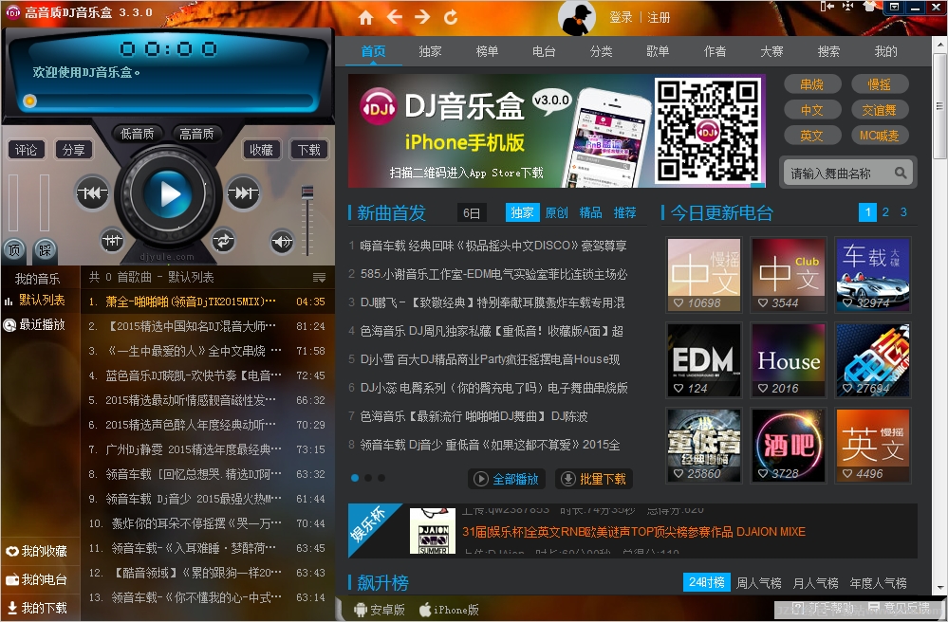Image resolution: width=948 pixels, height=622 pixels.
Task: Select playlist song 萧全-啪啪啪
Action: pos(208,302)
